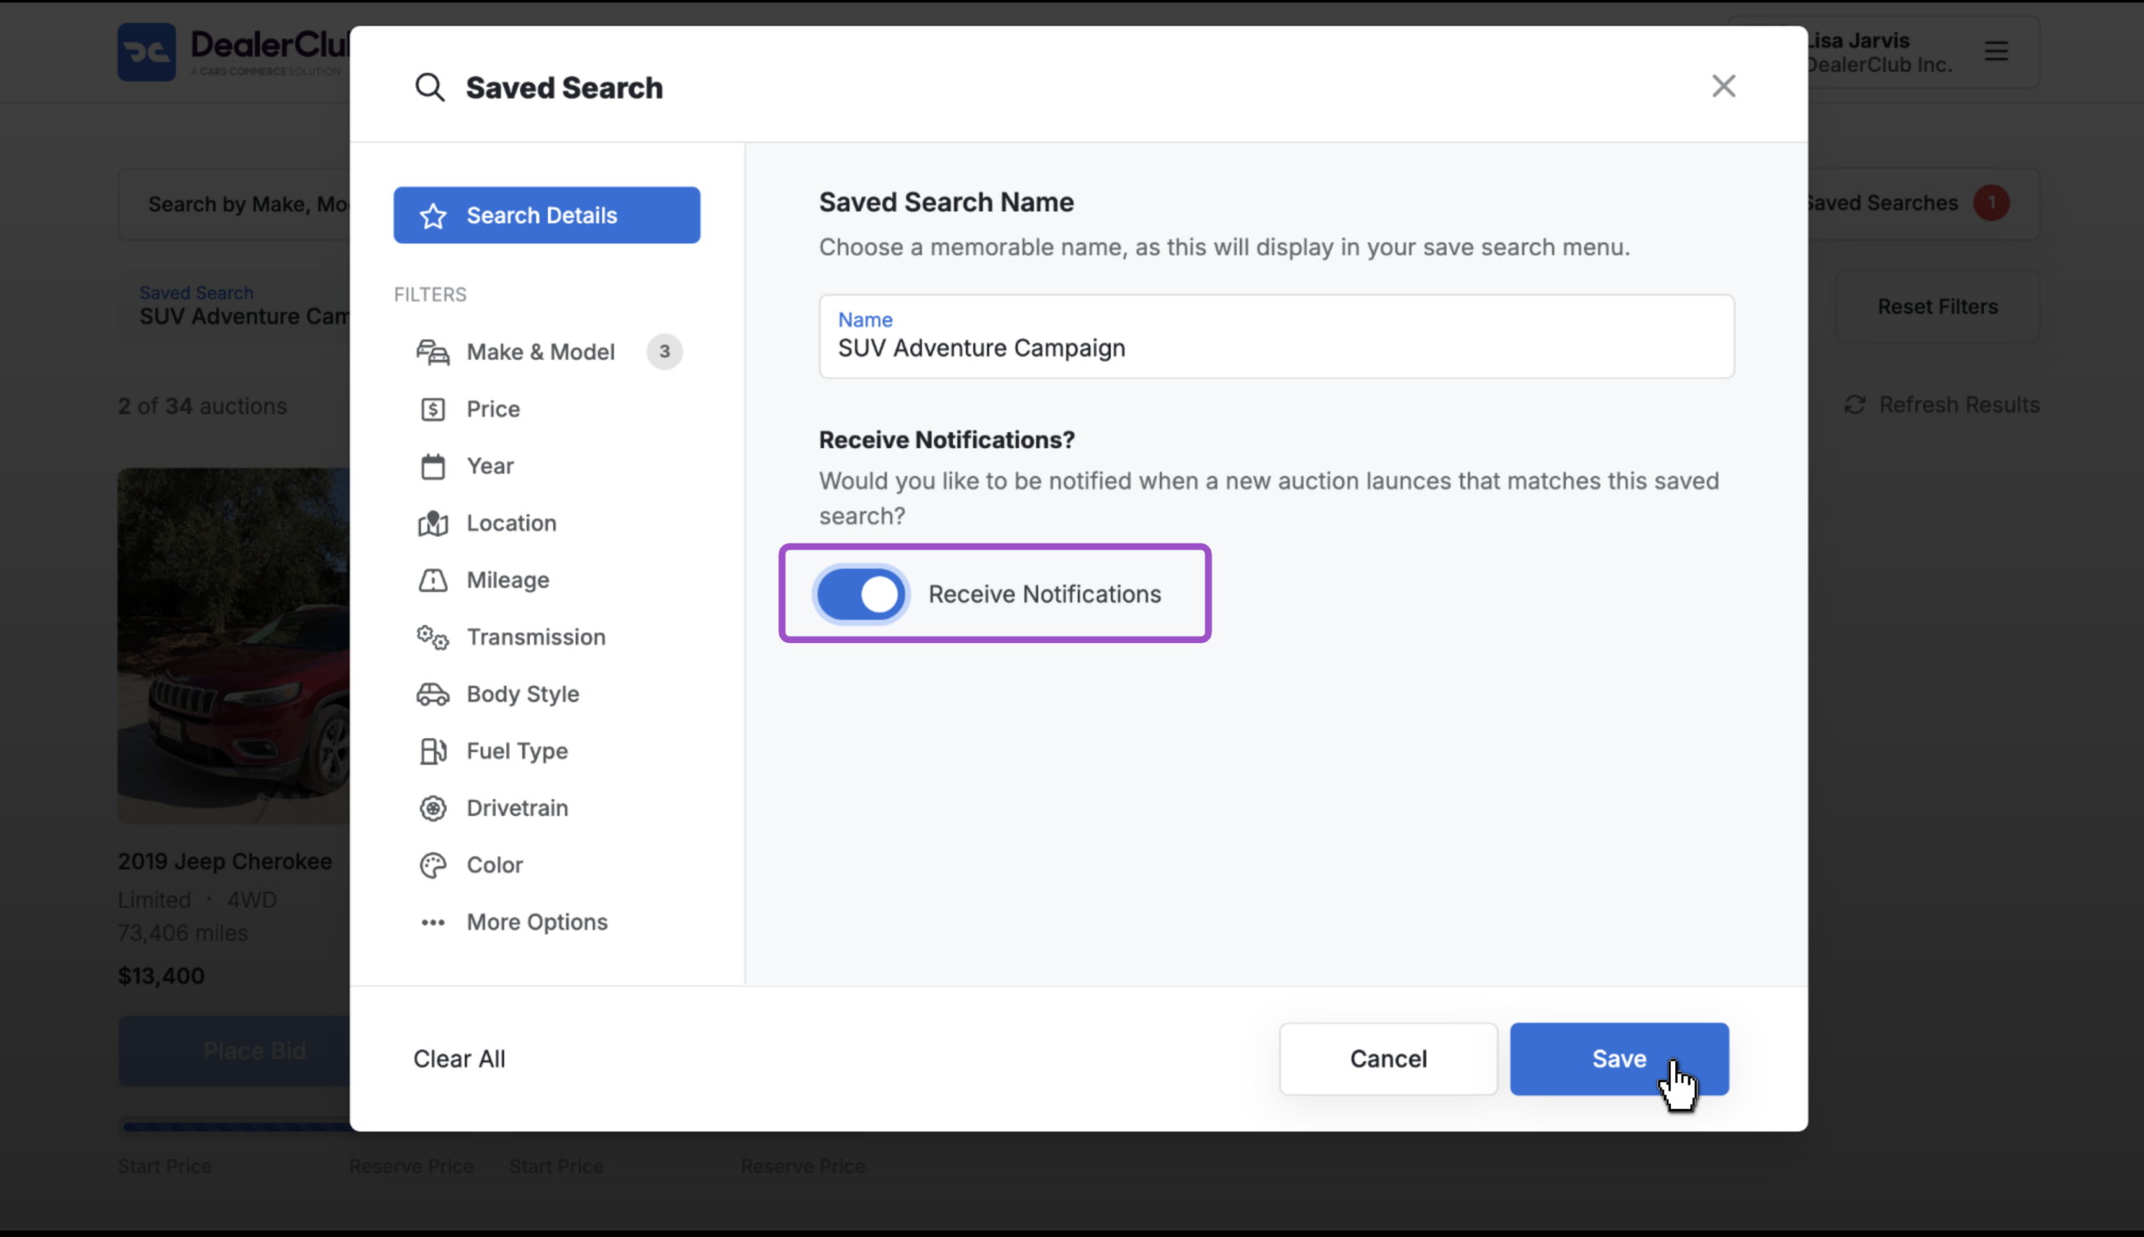Click the Cancel button

point(1388,1059)
